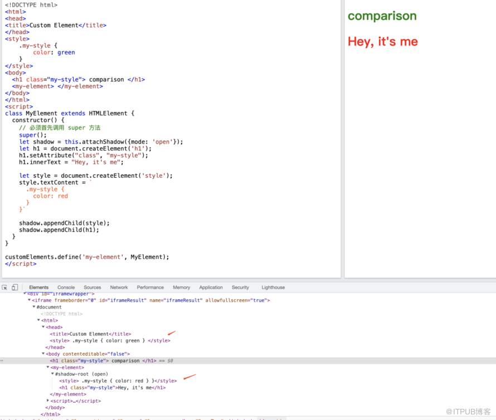496x420 pixels.
Task: Click the green comparison heading in preview
Action: point(382,16)
